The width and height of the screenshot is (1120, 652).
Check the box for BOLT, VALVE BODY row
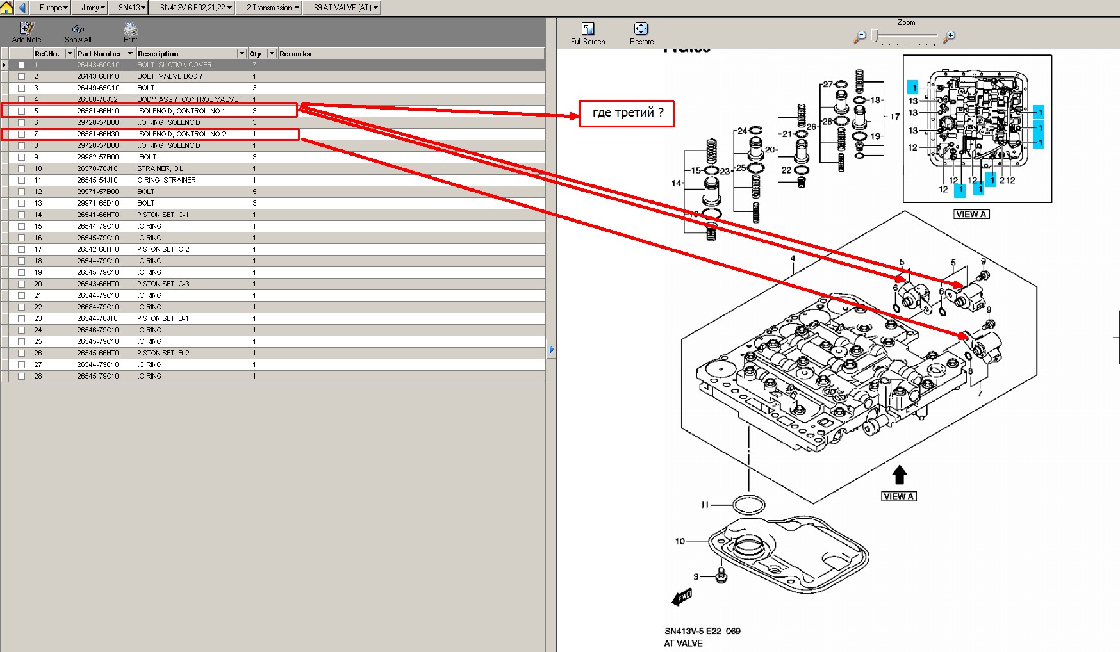22,76
